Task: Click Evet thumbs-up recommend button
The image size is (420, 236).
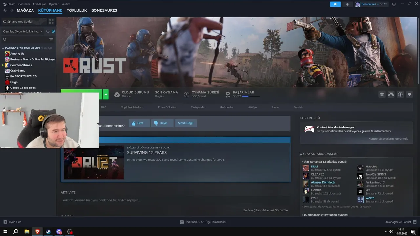Action: (139, 123)
